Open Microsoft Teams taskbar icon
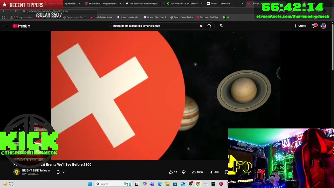 click(152, 184)
